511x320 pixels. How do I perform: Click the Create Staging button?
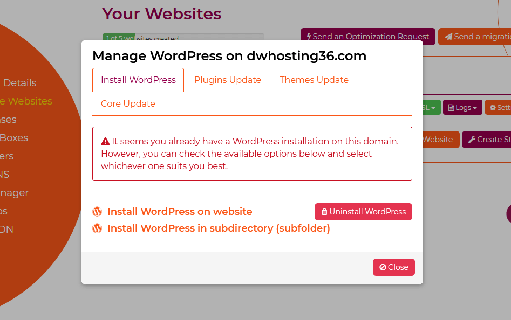click(x=487, y=140)
